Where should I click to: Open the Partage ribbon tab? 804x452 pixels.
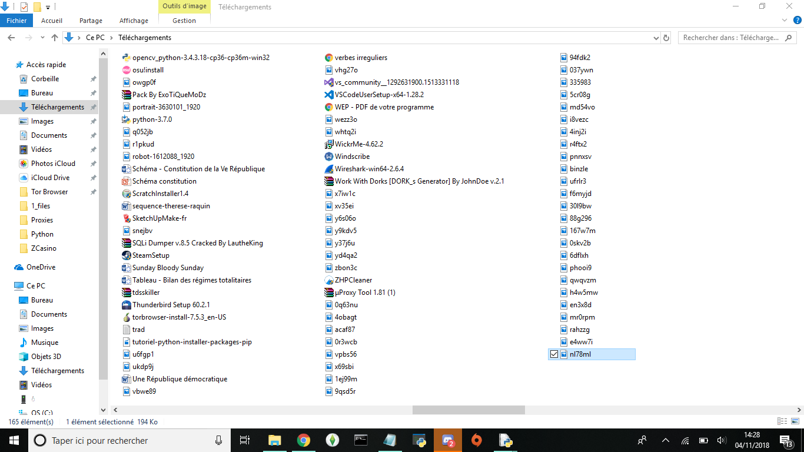pos(91,21)
